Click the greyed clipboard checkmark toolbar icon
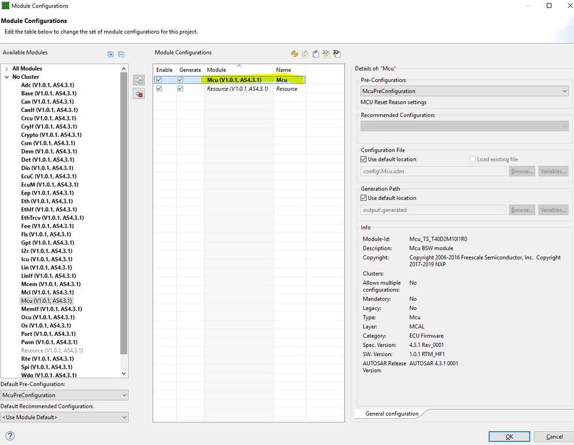This screenshot has width=574, height=445. (x=305, y=54)
